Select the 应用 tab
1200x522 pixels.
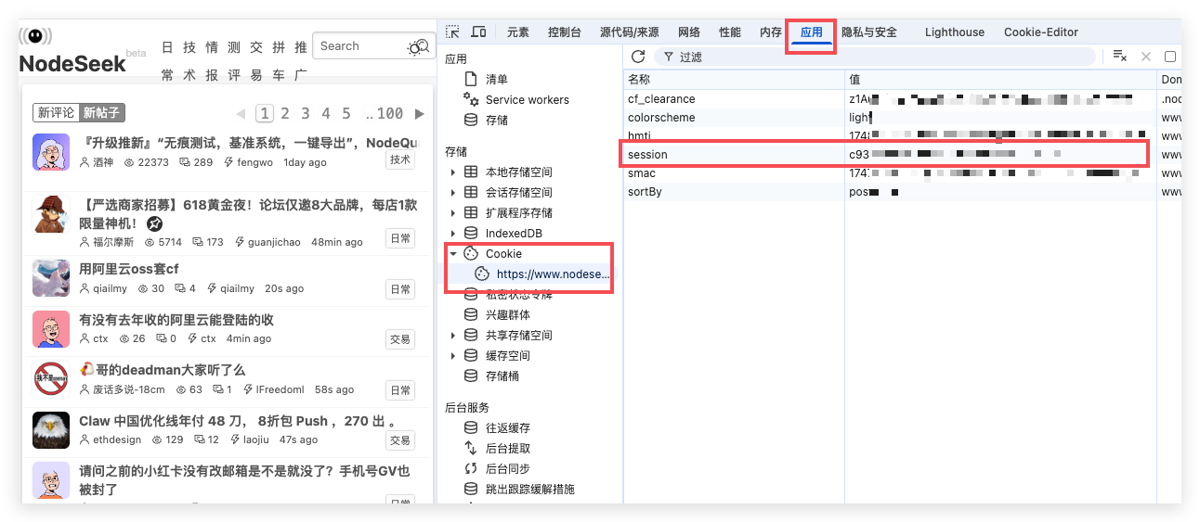811,32
